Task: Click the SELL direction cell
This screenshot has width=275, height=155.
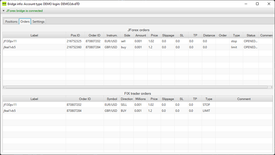Action: click(x=124, y=105)
